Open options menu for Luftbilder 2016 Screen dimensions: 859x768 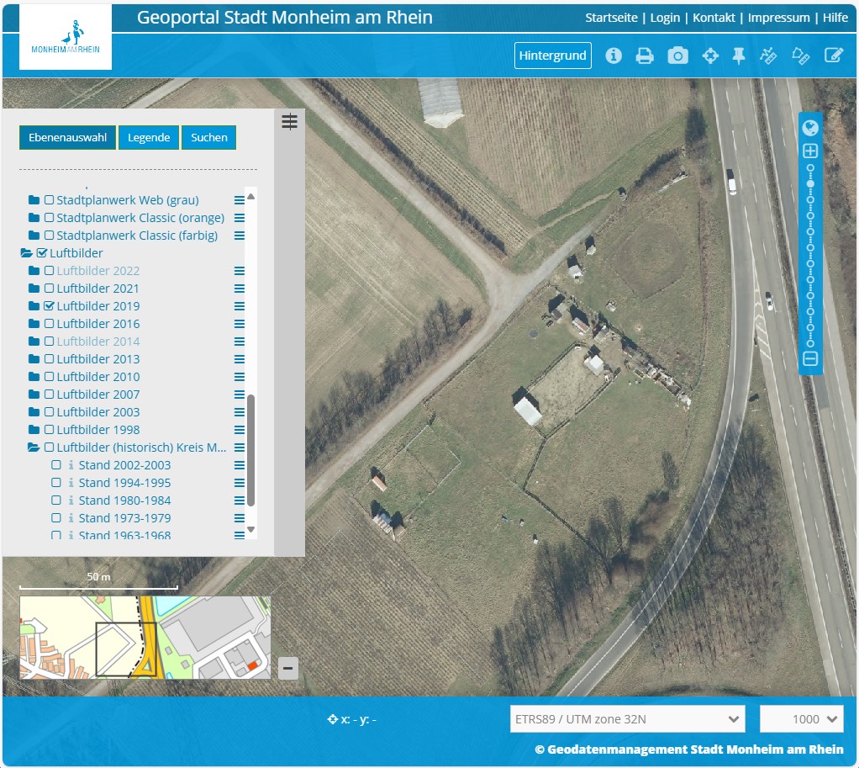pyautogui.click(x=240, y=324)
